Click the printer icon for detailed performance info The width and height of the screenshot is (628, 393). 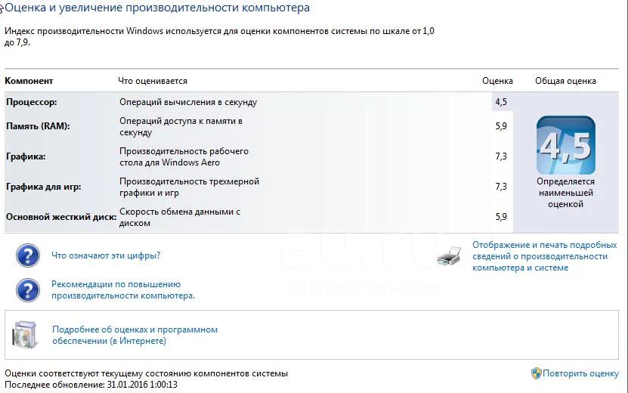(x=449, y=256)
